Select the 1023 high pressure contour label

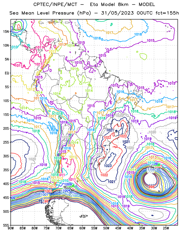coord(108,166)
